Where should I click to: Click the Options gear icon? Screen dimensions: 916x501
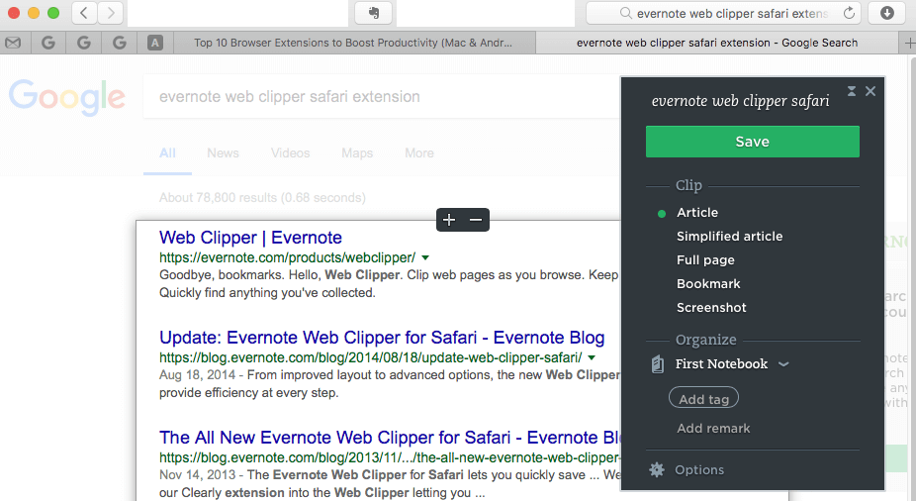click(x=657, y=470)
